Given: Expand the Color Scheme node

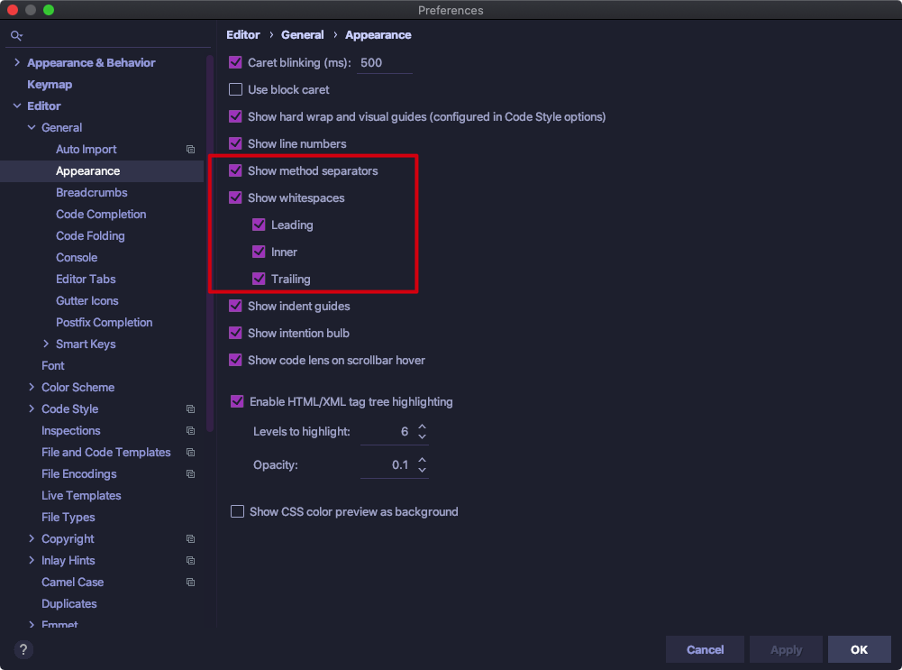Looking at the screenshot, I should tap(32, 388).
